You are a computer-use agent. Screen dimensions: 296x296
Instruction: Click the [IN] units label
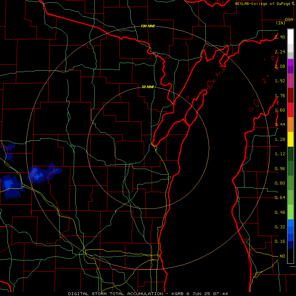[281, 23]
